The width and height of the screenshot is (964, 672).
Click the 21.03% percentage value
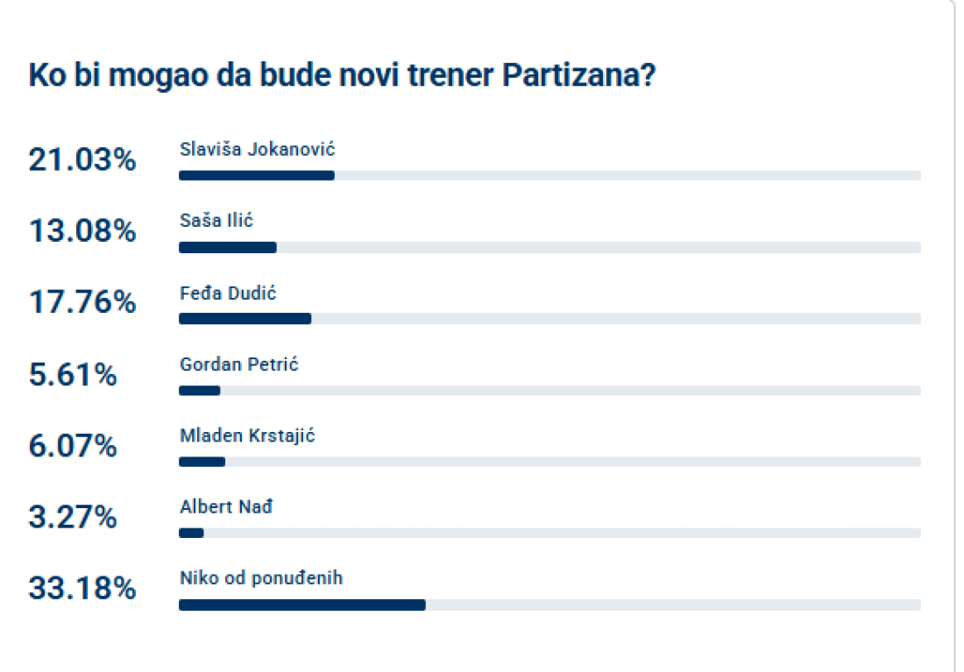(x=82, y=160)
